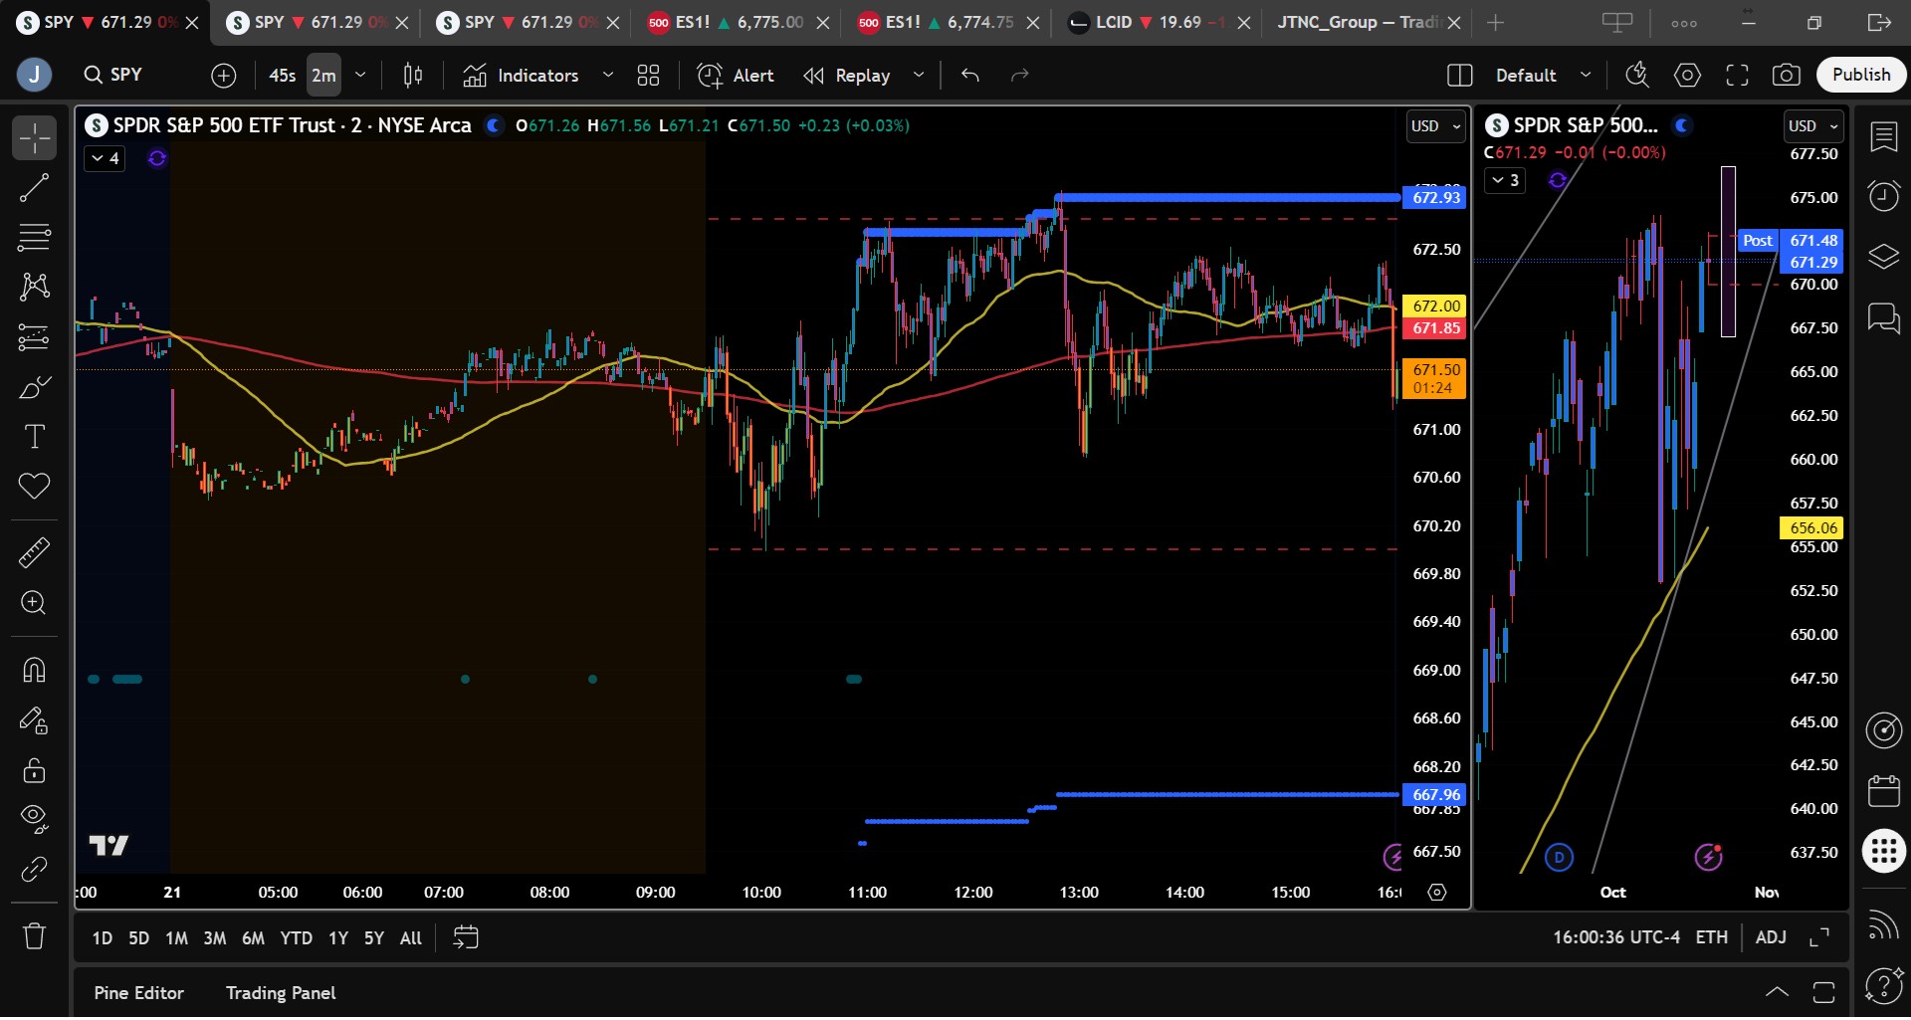Toggle magnet mode for drawings

[x=34, y=670]
